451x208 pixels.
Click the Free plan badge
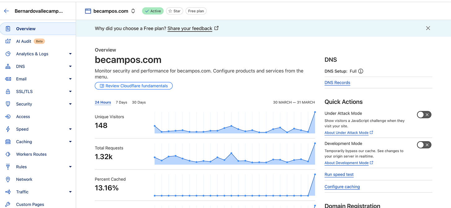196,11
